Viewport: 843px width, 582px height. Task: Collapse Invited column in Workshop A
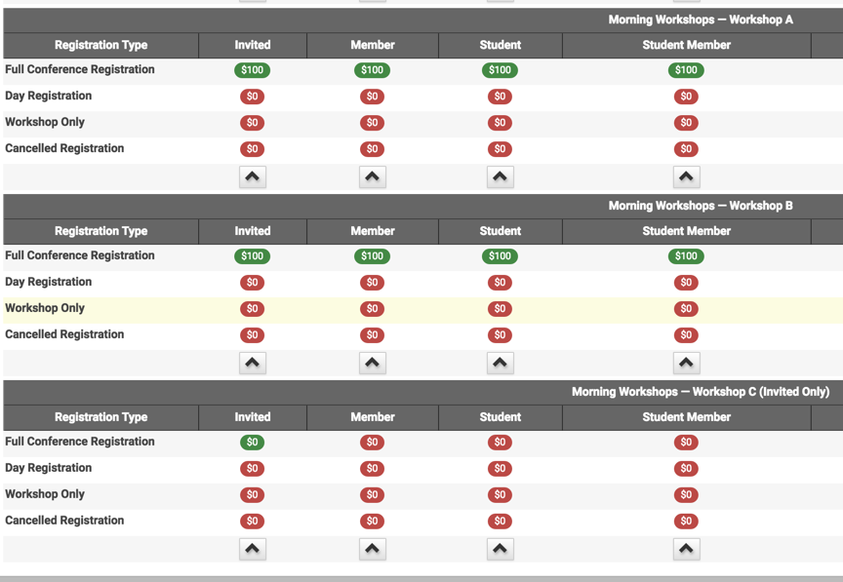[x=252, y=176]
